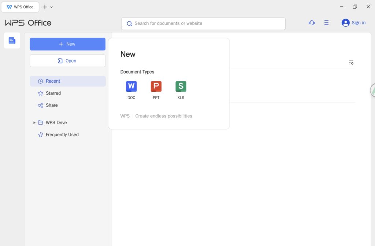
Task: Open the hamburger menu icon
Action: [x=326, y=23]
